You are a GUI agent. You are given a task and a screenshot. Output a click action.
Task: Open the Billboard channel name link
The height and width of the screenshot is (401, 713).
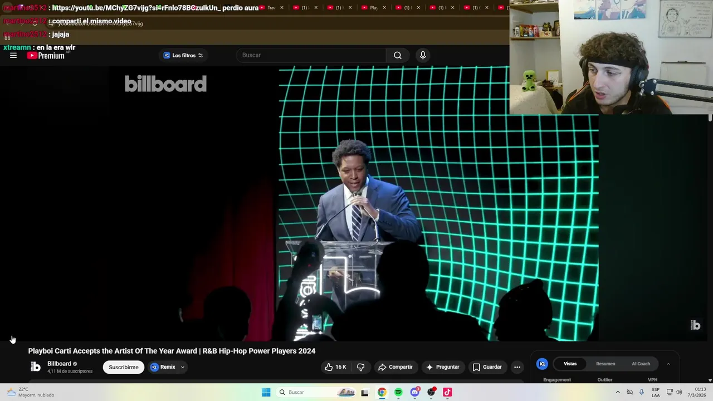tap(59, 364)
